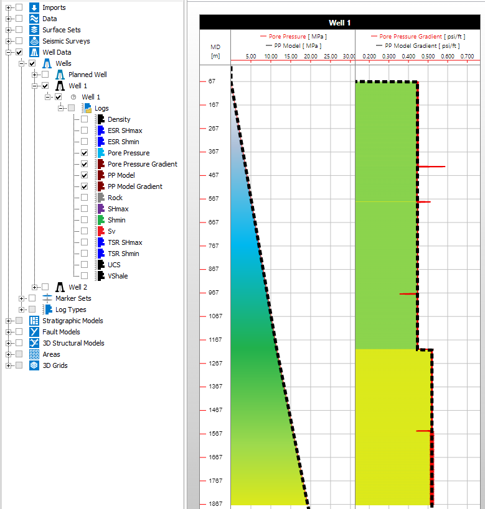Click the red Sv log icon
485x509 pixels.
coord(100,231)
